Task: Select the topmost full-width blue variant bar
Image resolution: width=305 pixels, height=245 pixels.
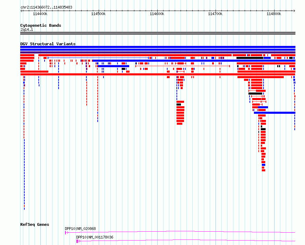Action: pos(158,47)
